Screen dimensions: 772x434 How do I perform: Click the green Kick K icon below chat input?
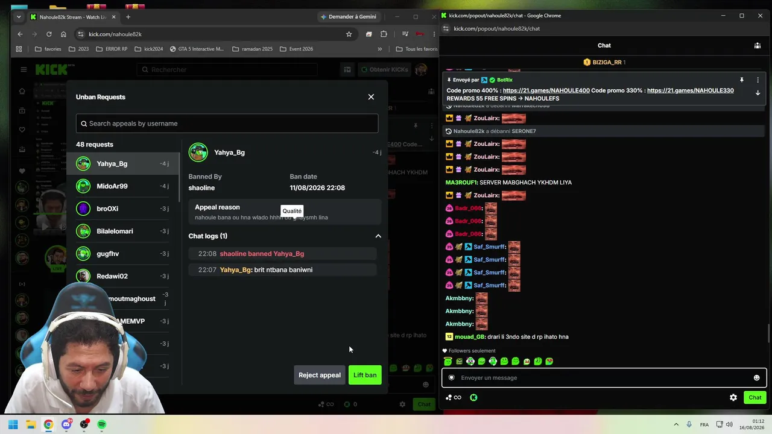(x=473, y=398)
